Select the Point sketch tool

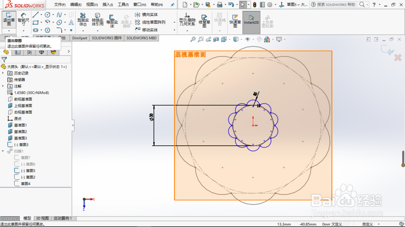pos(71,30)
